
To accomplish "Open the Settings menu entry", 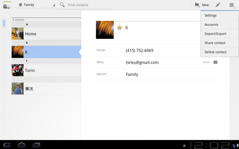I will coord(220,15).
